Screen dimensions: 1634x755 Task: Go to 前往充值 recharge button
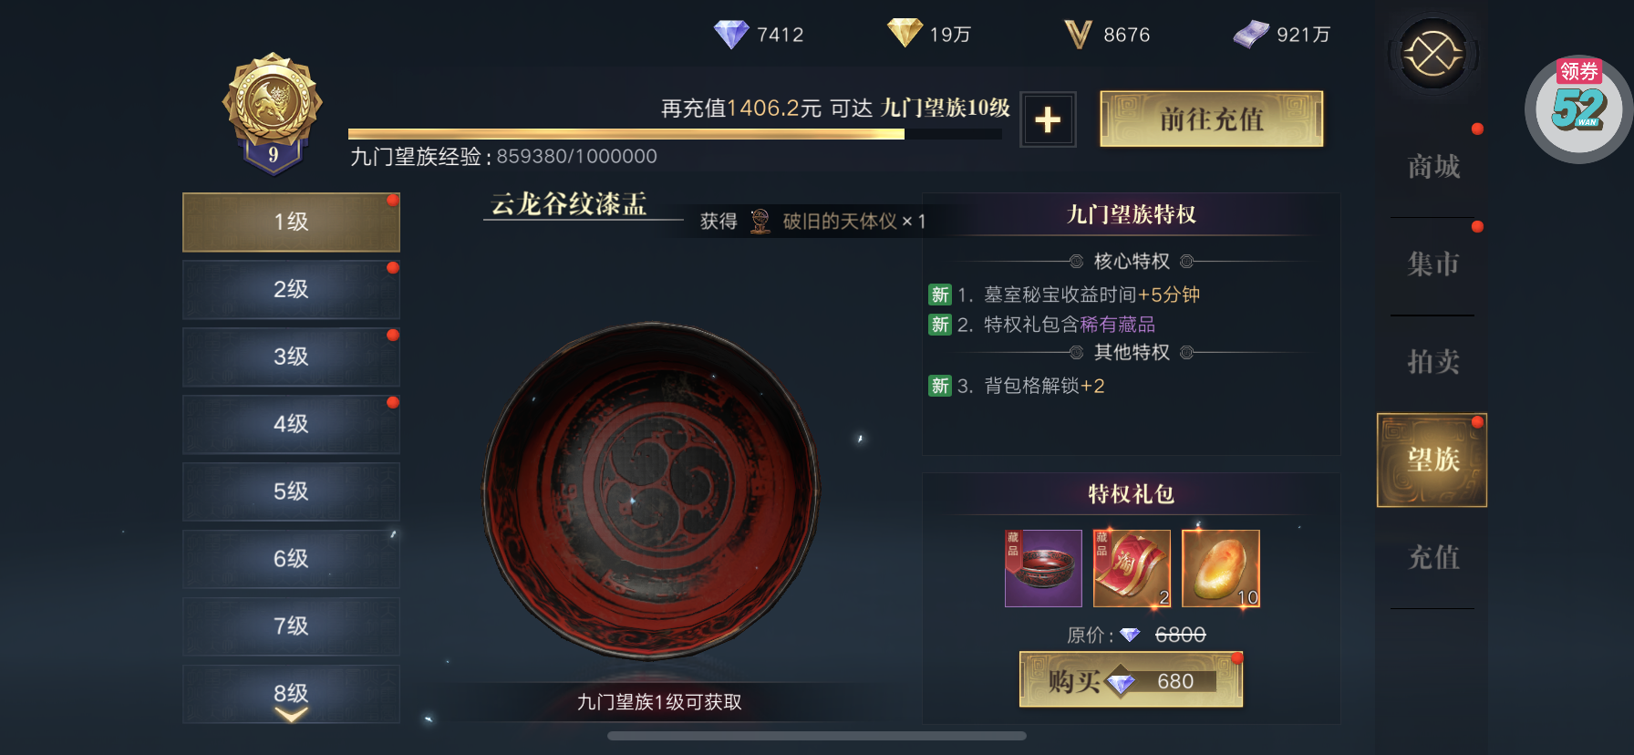(x=1211, y=119)
